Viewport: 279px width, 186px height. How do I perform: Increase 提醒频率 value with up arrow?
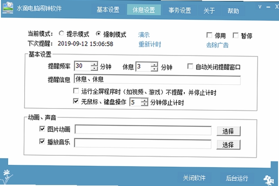[94, 64]
